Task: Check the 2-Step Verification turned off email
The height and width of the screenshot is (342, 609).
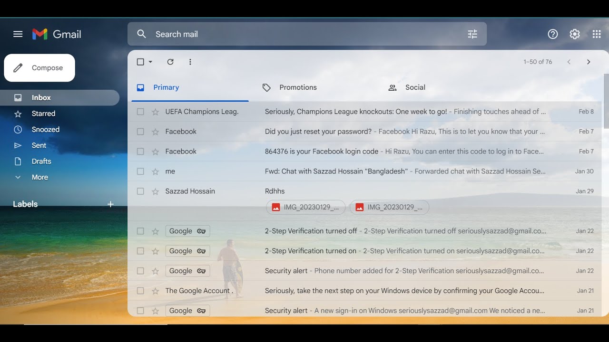Action: tap(140, 231)
